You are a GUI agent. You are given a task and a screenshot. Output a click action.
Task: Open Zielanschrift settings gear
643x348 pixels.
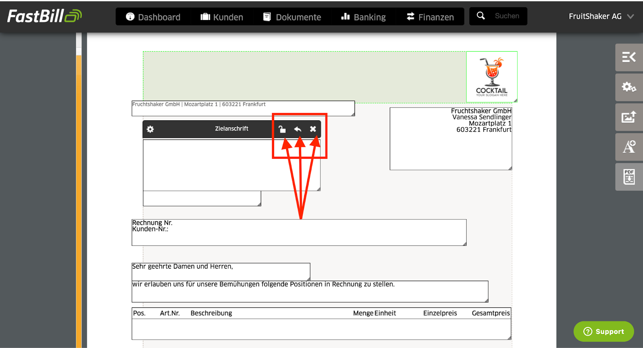150,129
